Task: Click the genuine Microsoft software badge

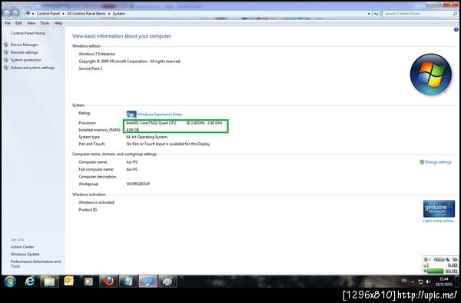Action: (x=439, y=208)
